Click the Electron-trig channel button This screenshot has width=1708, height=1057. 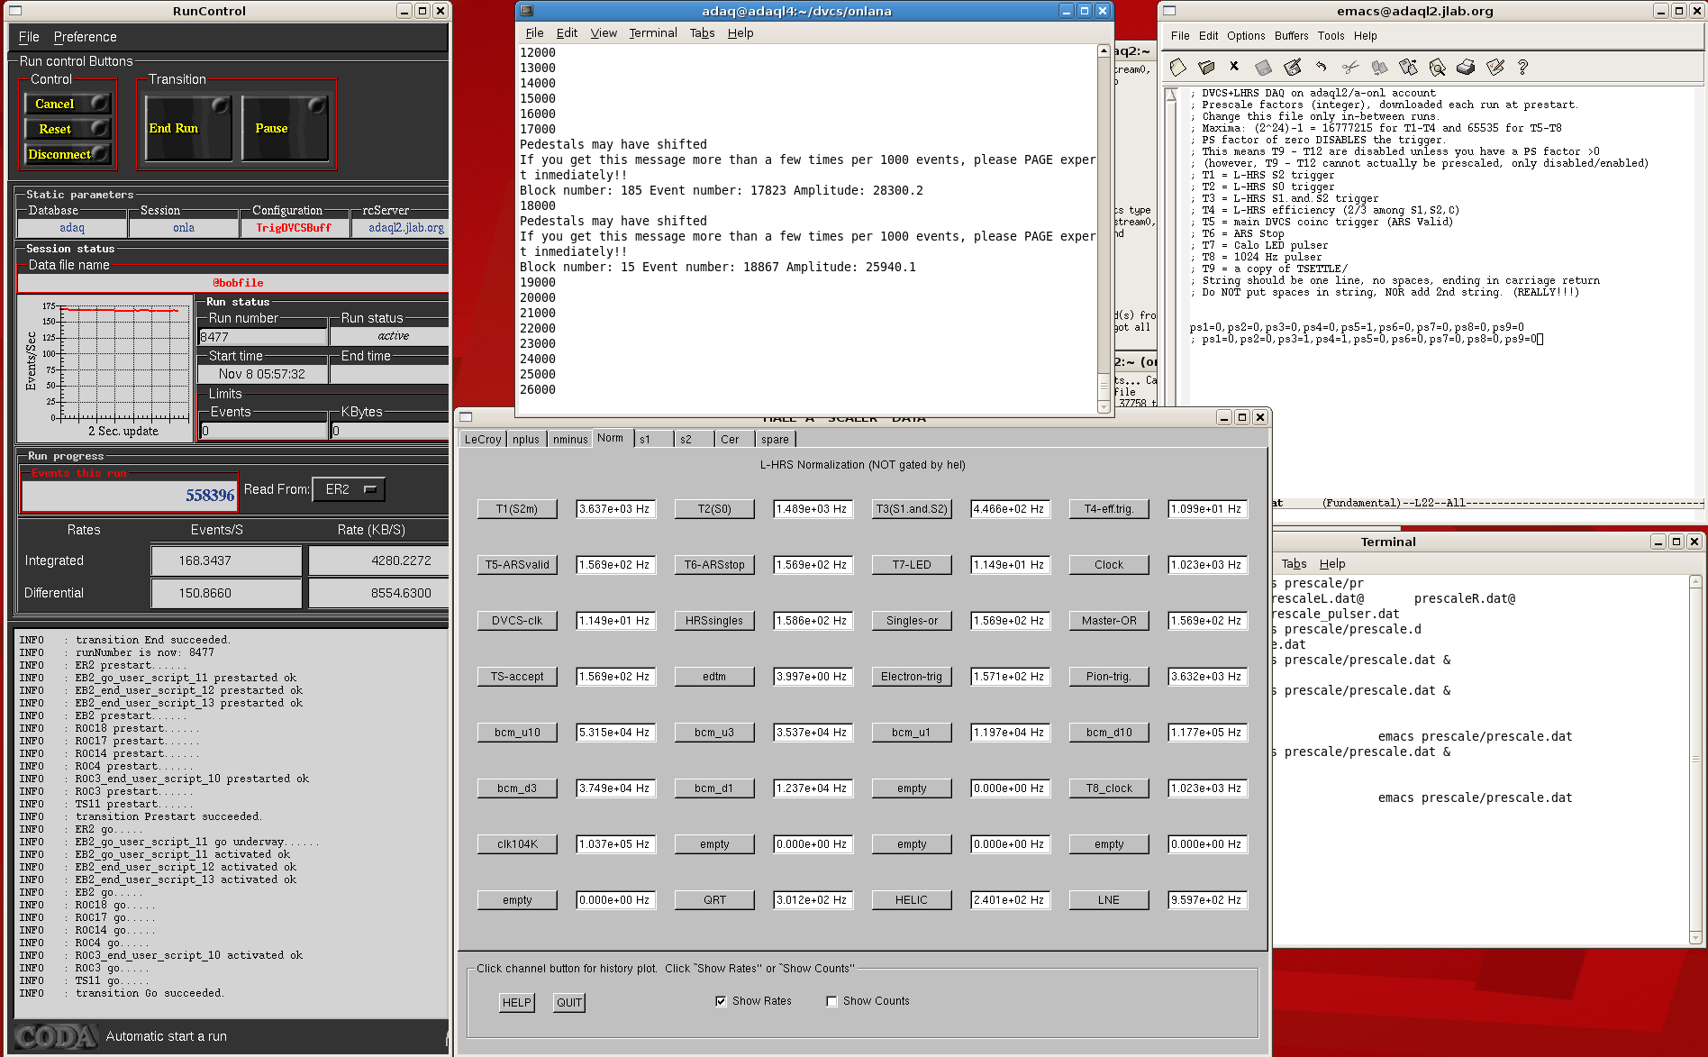912,677
